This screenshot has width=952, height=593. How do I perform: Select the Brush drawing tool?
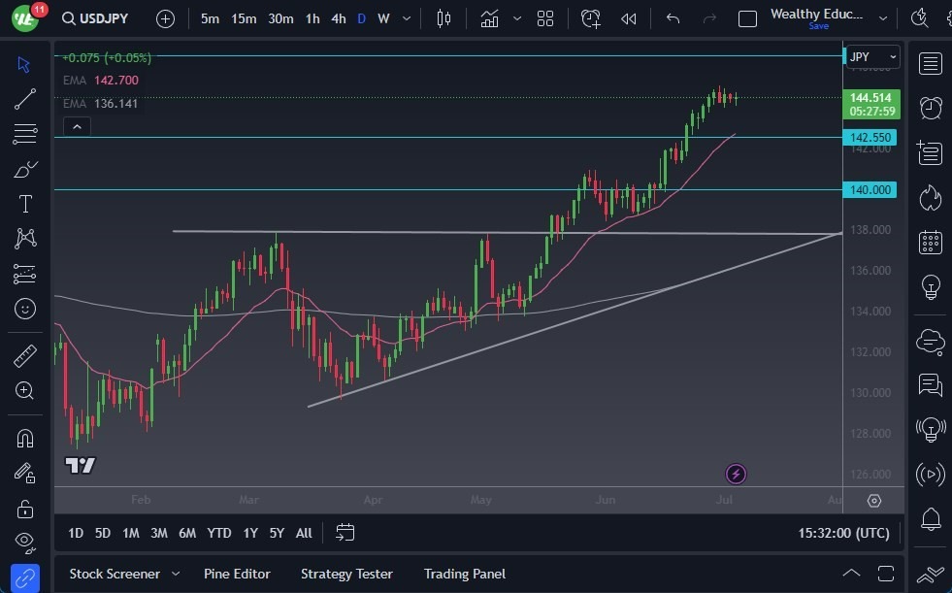[x=24, y=168]
